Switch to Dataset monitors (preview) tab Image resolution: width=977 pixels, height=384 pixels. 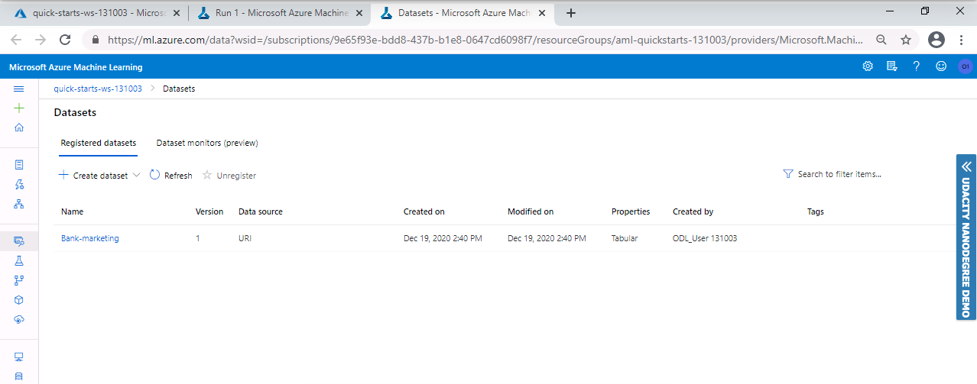click(207, 143)
